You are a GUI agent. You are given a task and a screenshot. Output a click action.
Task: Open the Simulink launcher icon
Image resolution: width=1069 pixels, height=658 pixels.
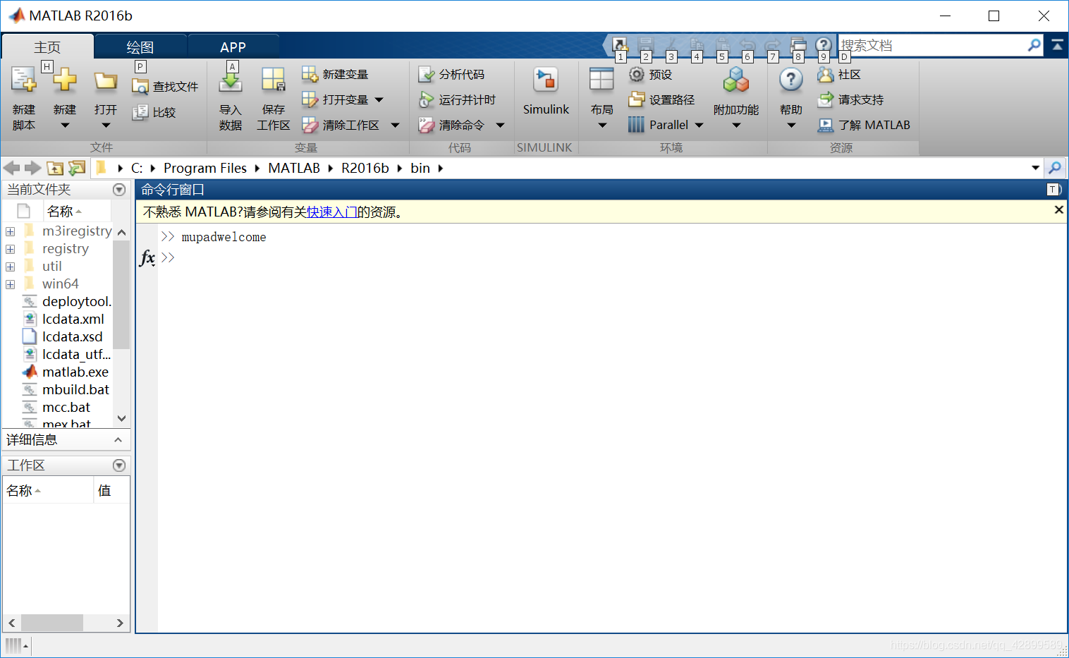546,80
